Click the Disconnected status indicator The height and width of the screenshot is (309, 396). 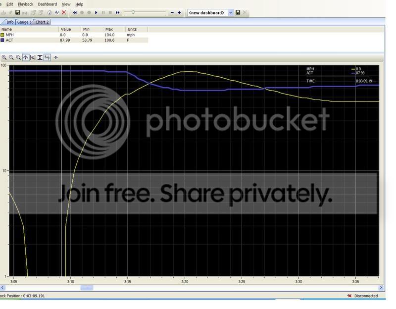tap(363, 296)
